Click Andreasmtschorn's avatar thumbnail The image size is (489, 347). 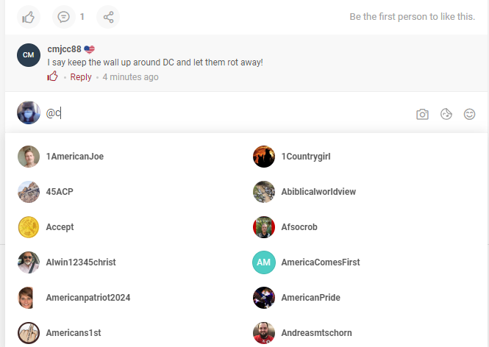tap(264, 332)
